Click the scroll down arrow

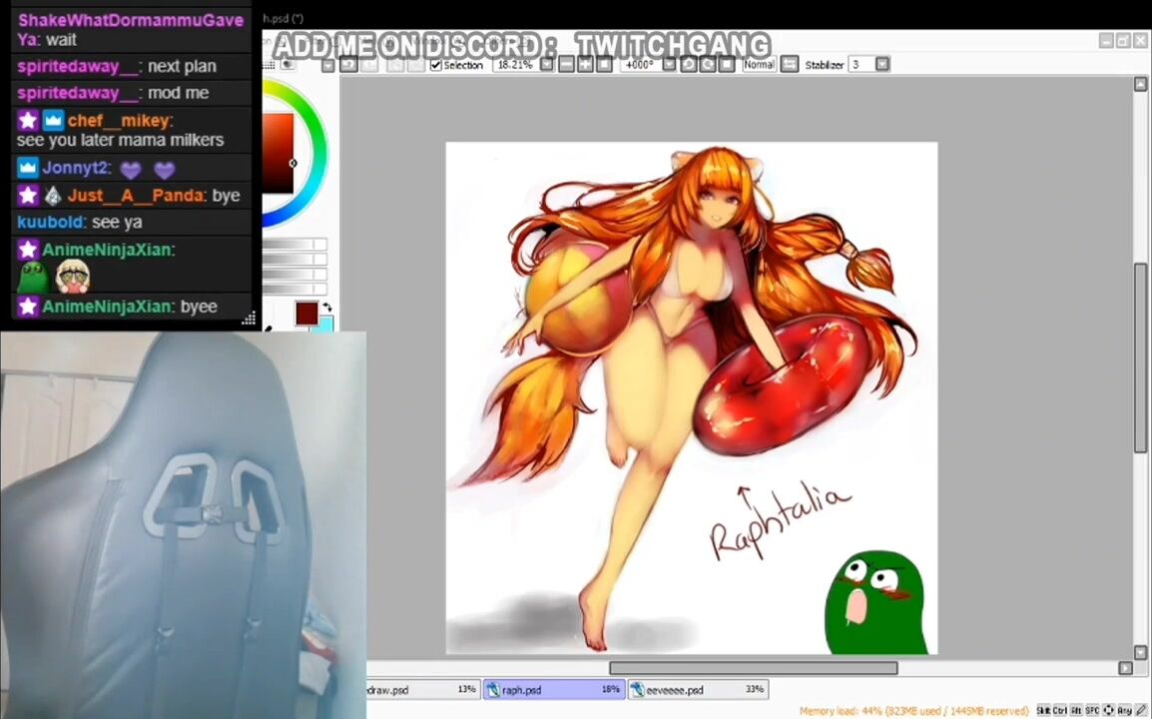click(x=1140, y=652)
